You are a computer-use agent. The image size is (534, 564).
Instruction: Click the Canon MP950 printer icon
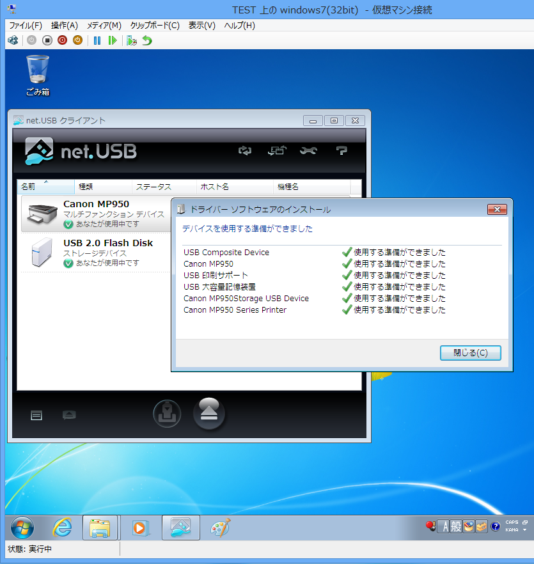42,214
